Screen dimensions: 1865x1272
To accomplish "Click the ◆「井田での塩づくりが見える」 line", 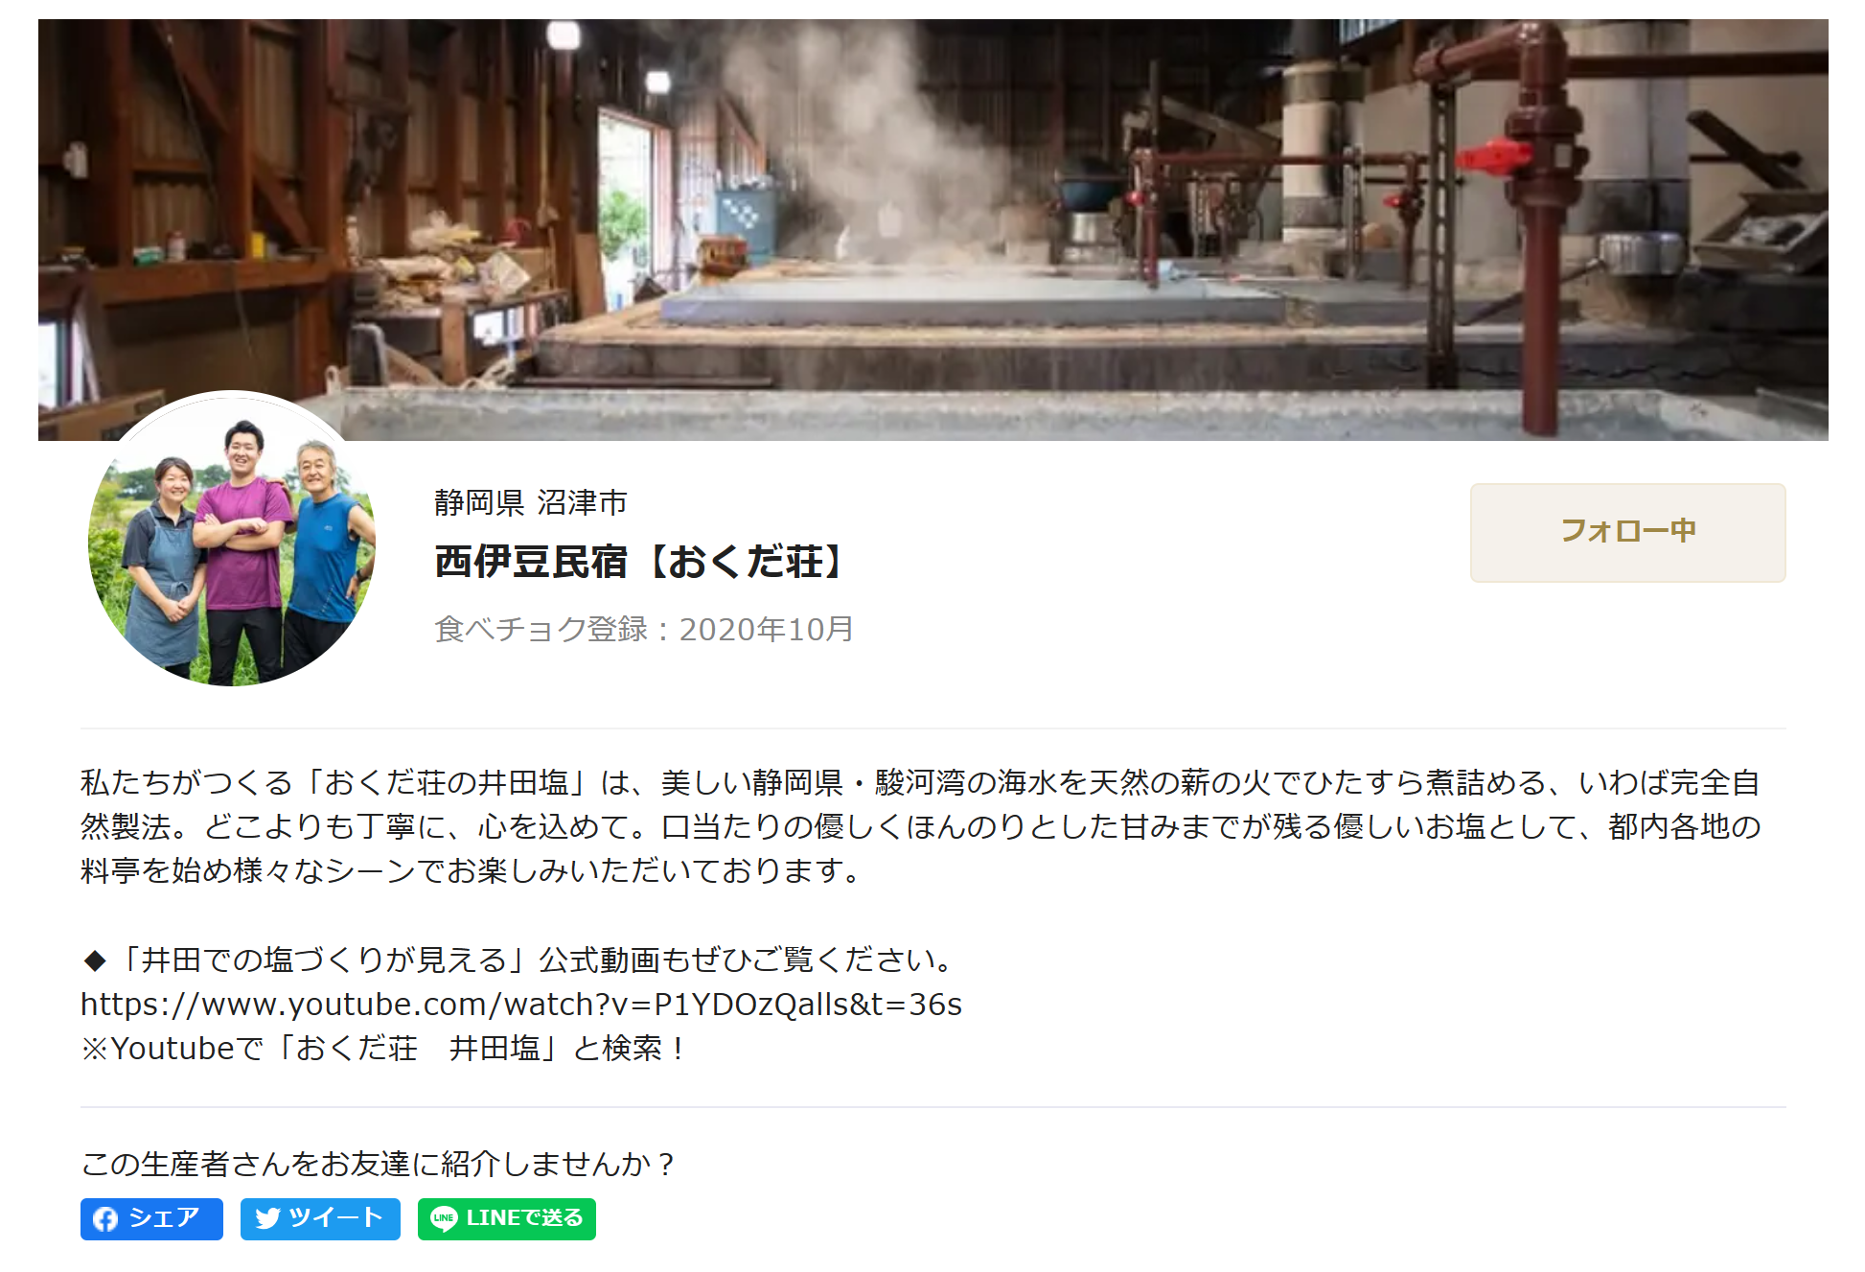I will coord(521,960).
